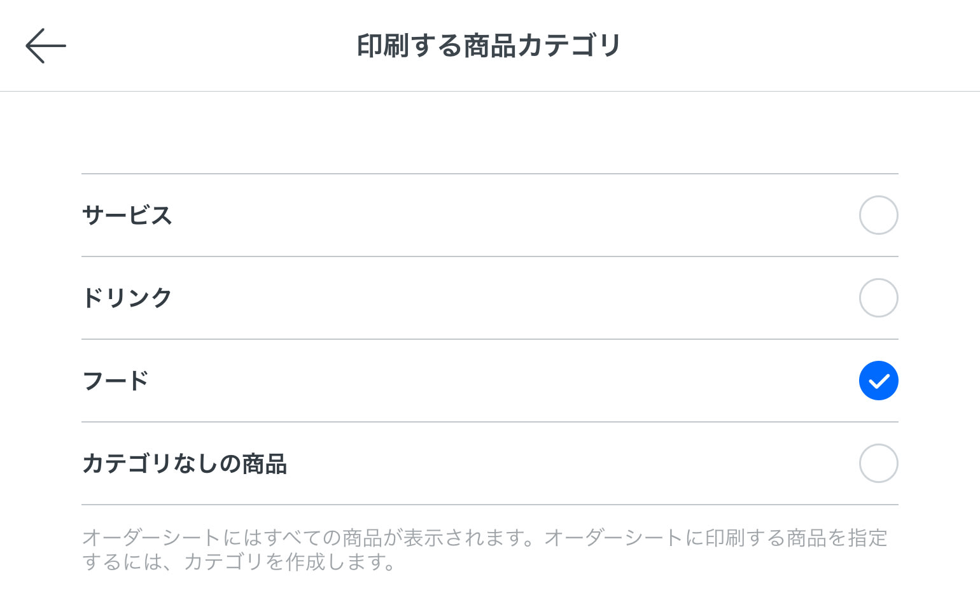980x595 pixels.
Task: Enable the ドリンク category checkbox
Action: click(x=879, y=298)
